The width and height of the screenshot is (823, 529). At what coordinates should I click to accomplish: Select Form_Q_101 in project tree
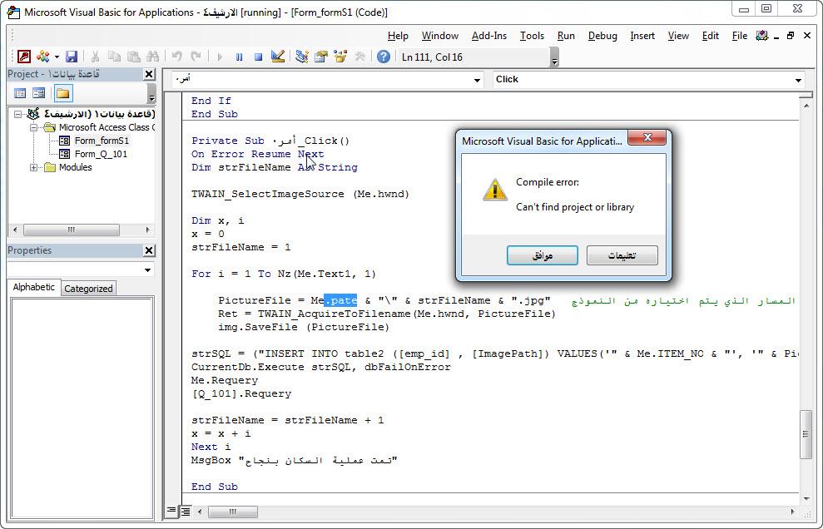[101, 155]
